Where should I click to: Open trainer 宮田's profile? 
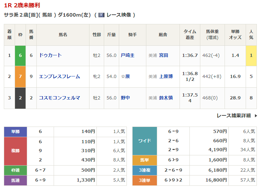(164, 55)
